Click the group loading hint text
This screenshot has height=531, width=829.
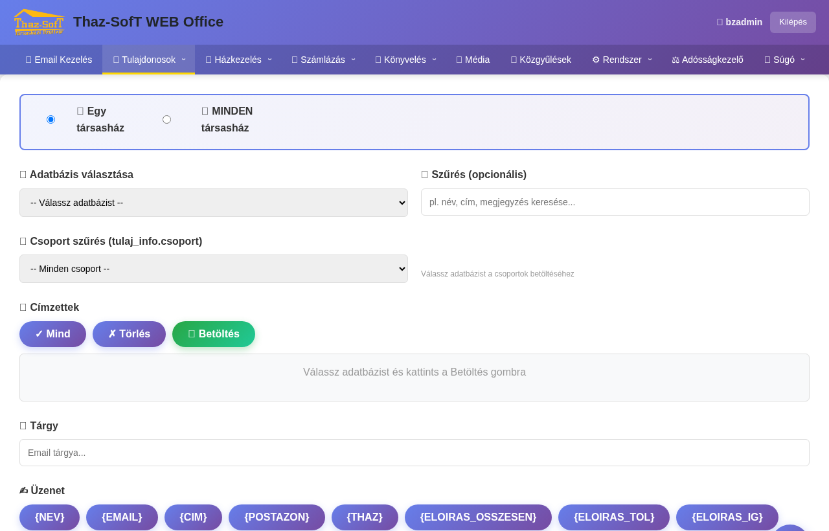(497, 274)
